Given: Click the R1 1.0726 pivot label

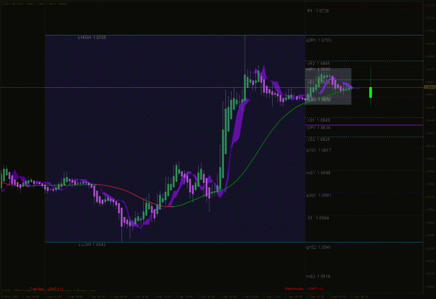Looking at the screenshot, I should click(318, 11).
